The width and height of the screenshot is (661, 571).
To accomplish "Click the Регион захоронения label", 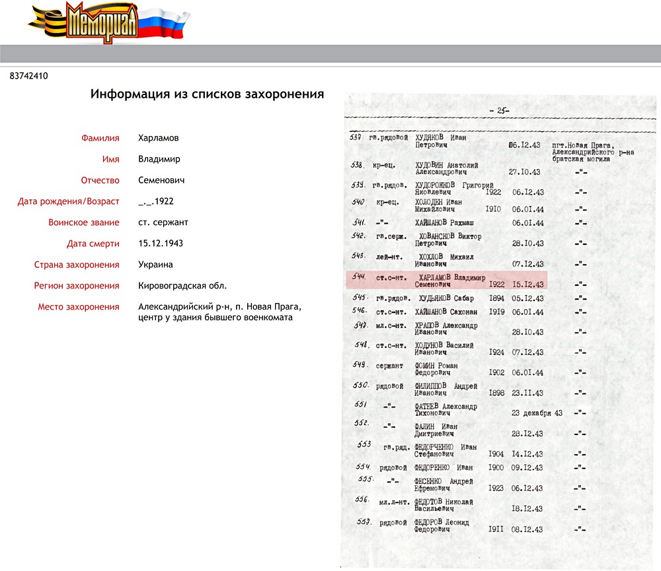I will point(77,285).
